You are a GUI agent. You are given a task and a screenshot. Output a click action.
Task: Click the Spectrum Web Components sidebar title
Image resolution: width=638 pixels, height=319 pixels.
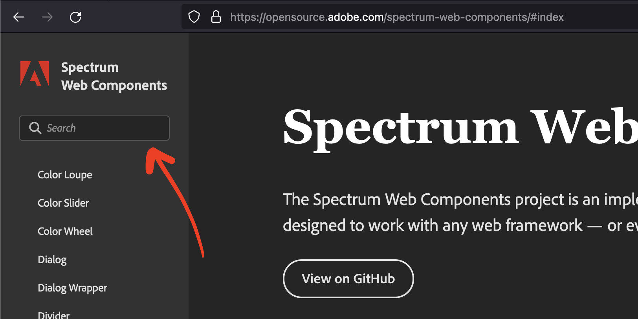pyautogui.click(x=114, y=76)
